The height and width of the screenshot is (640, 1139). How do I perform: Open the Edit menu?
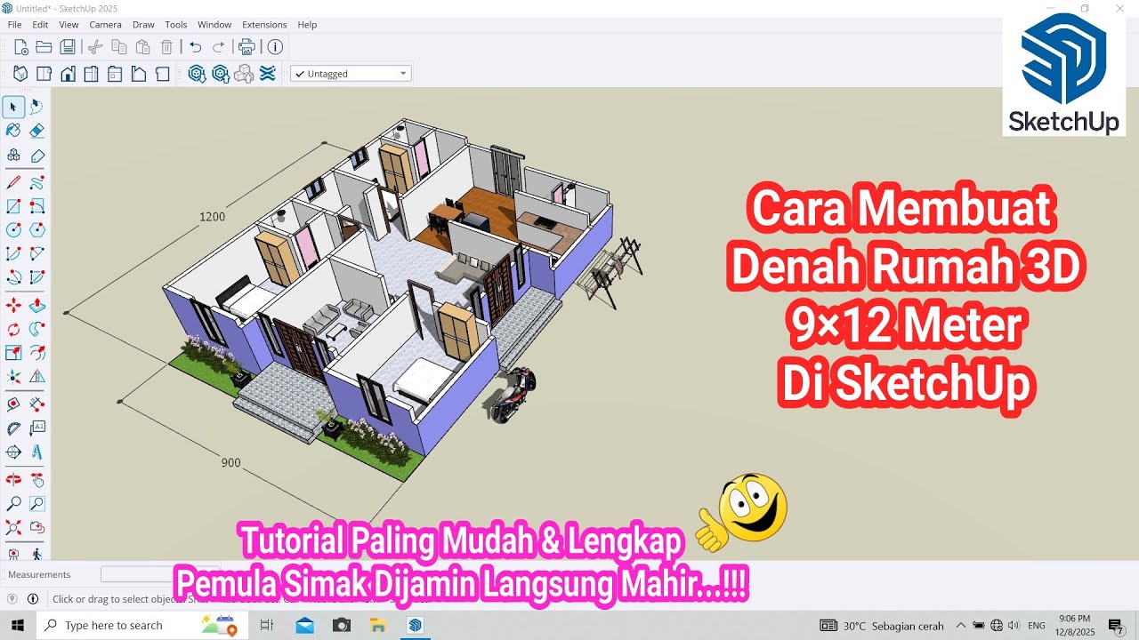[x=40, y=25]
